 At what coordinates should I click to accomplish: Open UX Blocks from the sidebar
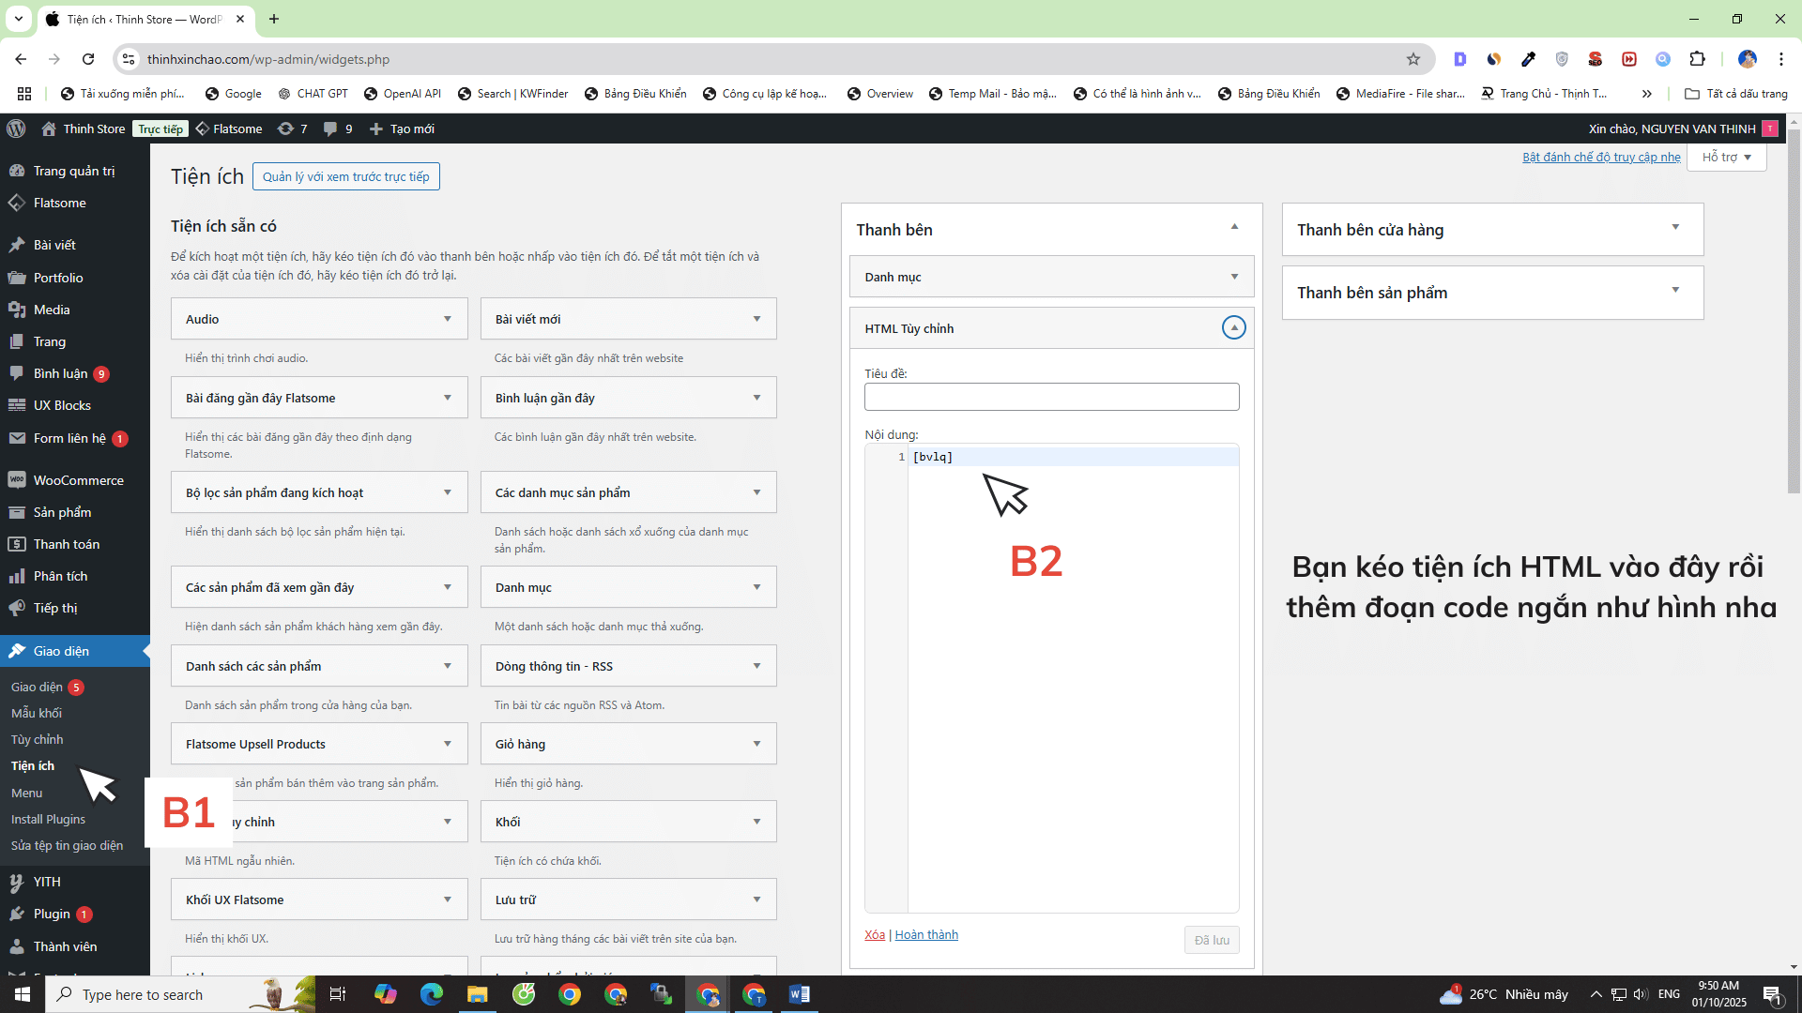coord(61,404)
